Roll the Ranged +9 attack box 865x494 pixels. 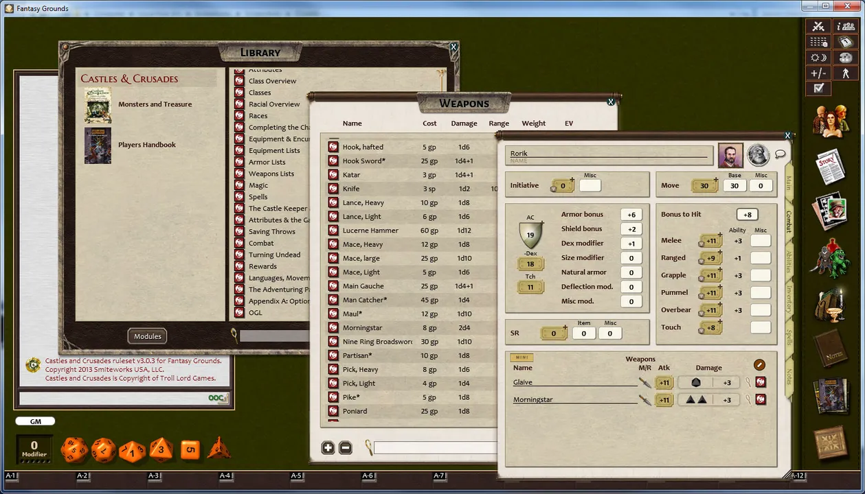click(710, 258)
